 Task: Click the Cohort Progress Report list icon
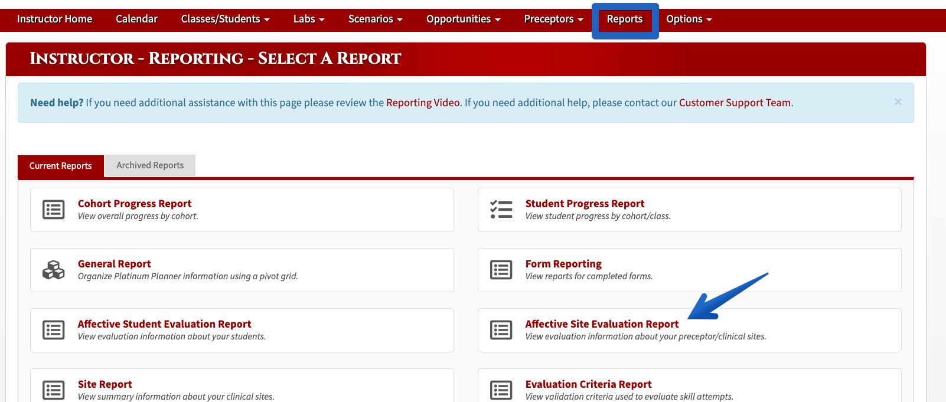point(54,210)
